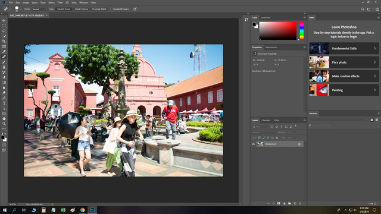Image resolution: width=381 pixels, height=214 pixels.
Task: Select the Path Selection tool
Action: click(4, 108)
